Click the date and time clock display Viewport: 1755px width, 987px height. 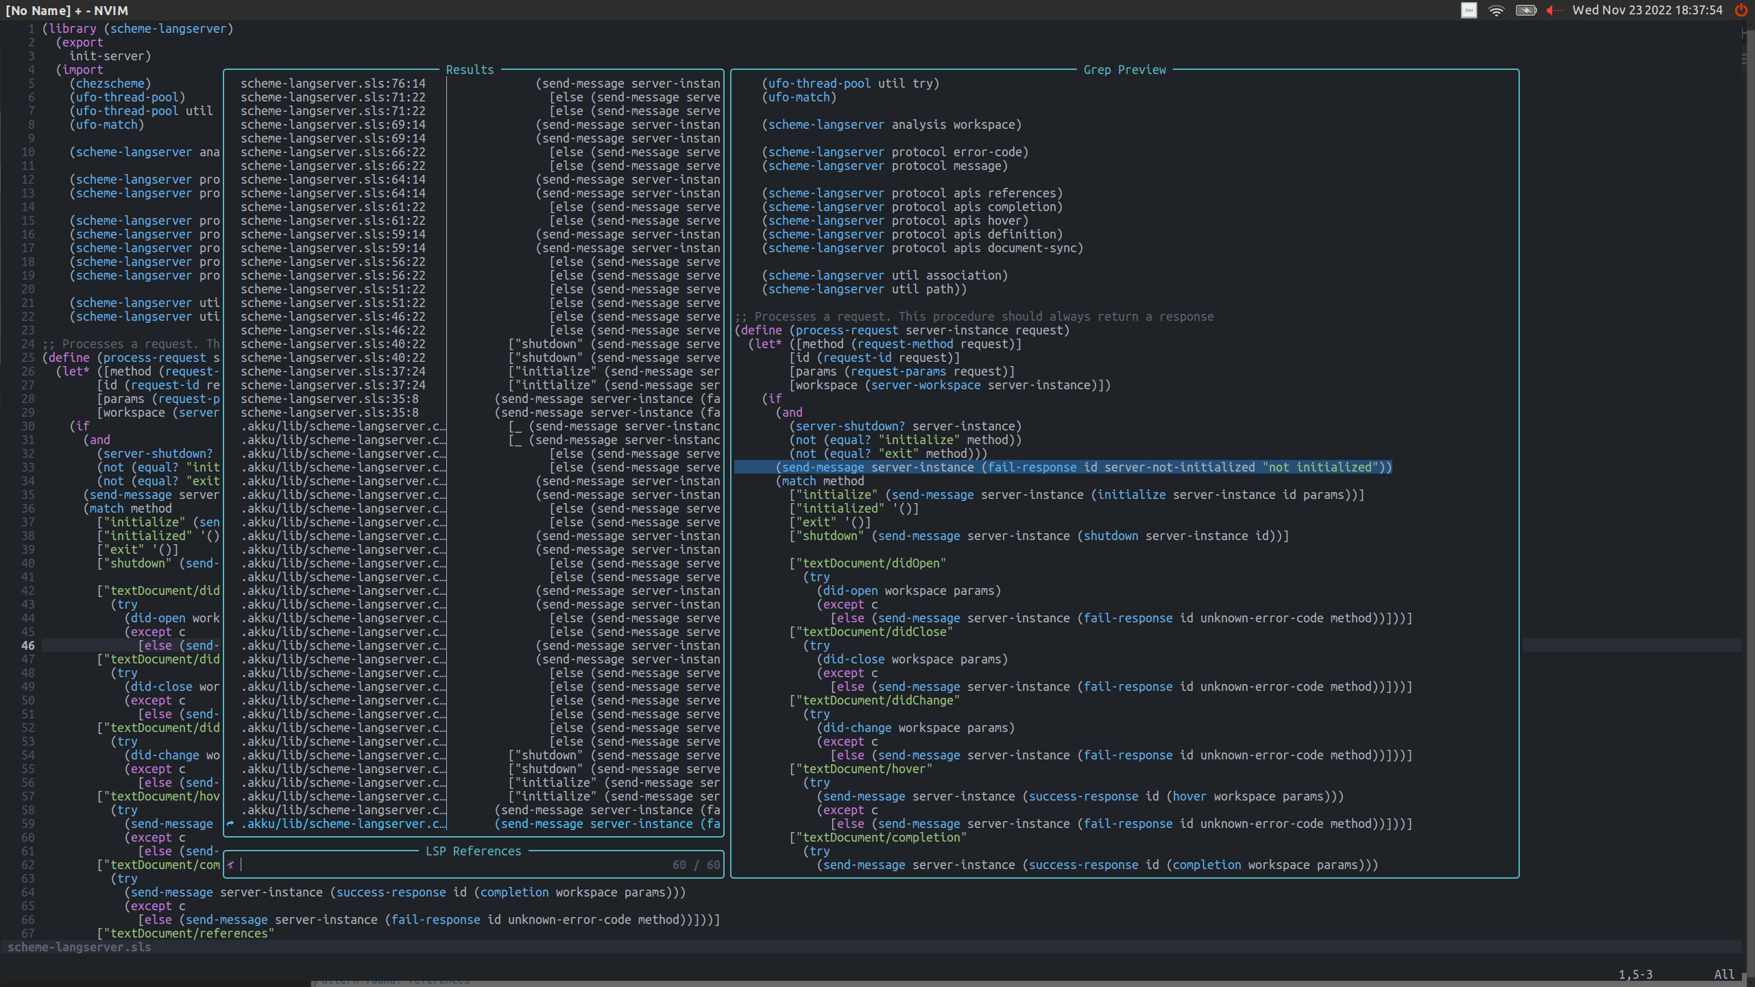point(1647,10)
